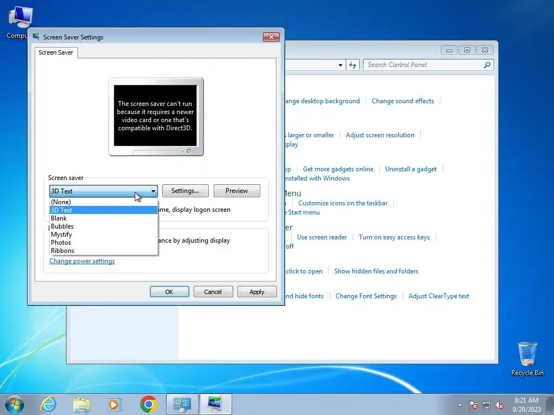Minimize the Control Panel window
The height and width of the screenshot is (415, 554).
click(449, 50)
